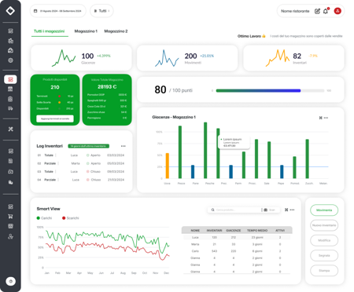The width and height of the screenshot is (354, 292).
Task: Select log row dated 09/03/2024
Action: click(x=81, y=172)
